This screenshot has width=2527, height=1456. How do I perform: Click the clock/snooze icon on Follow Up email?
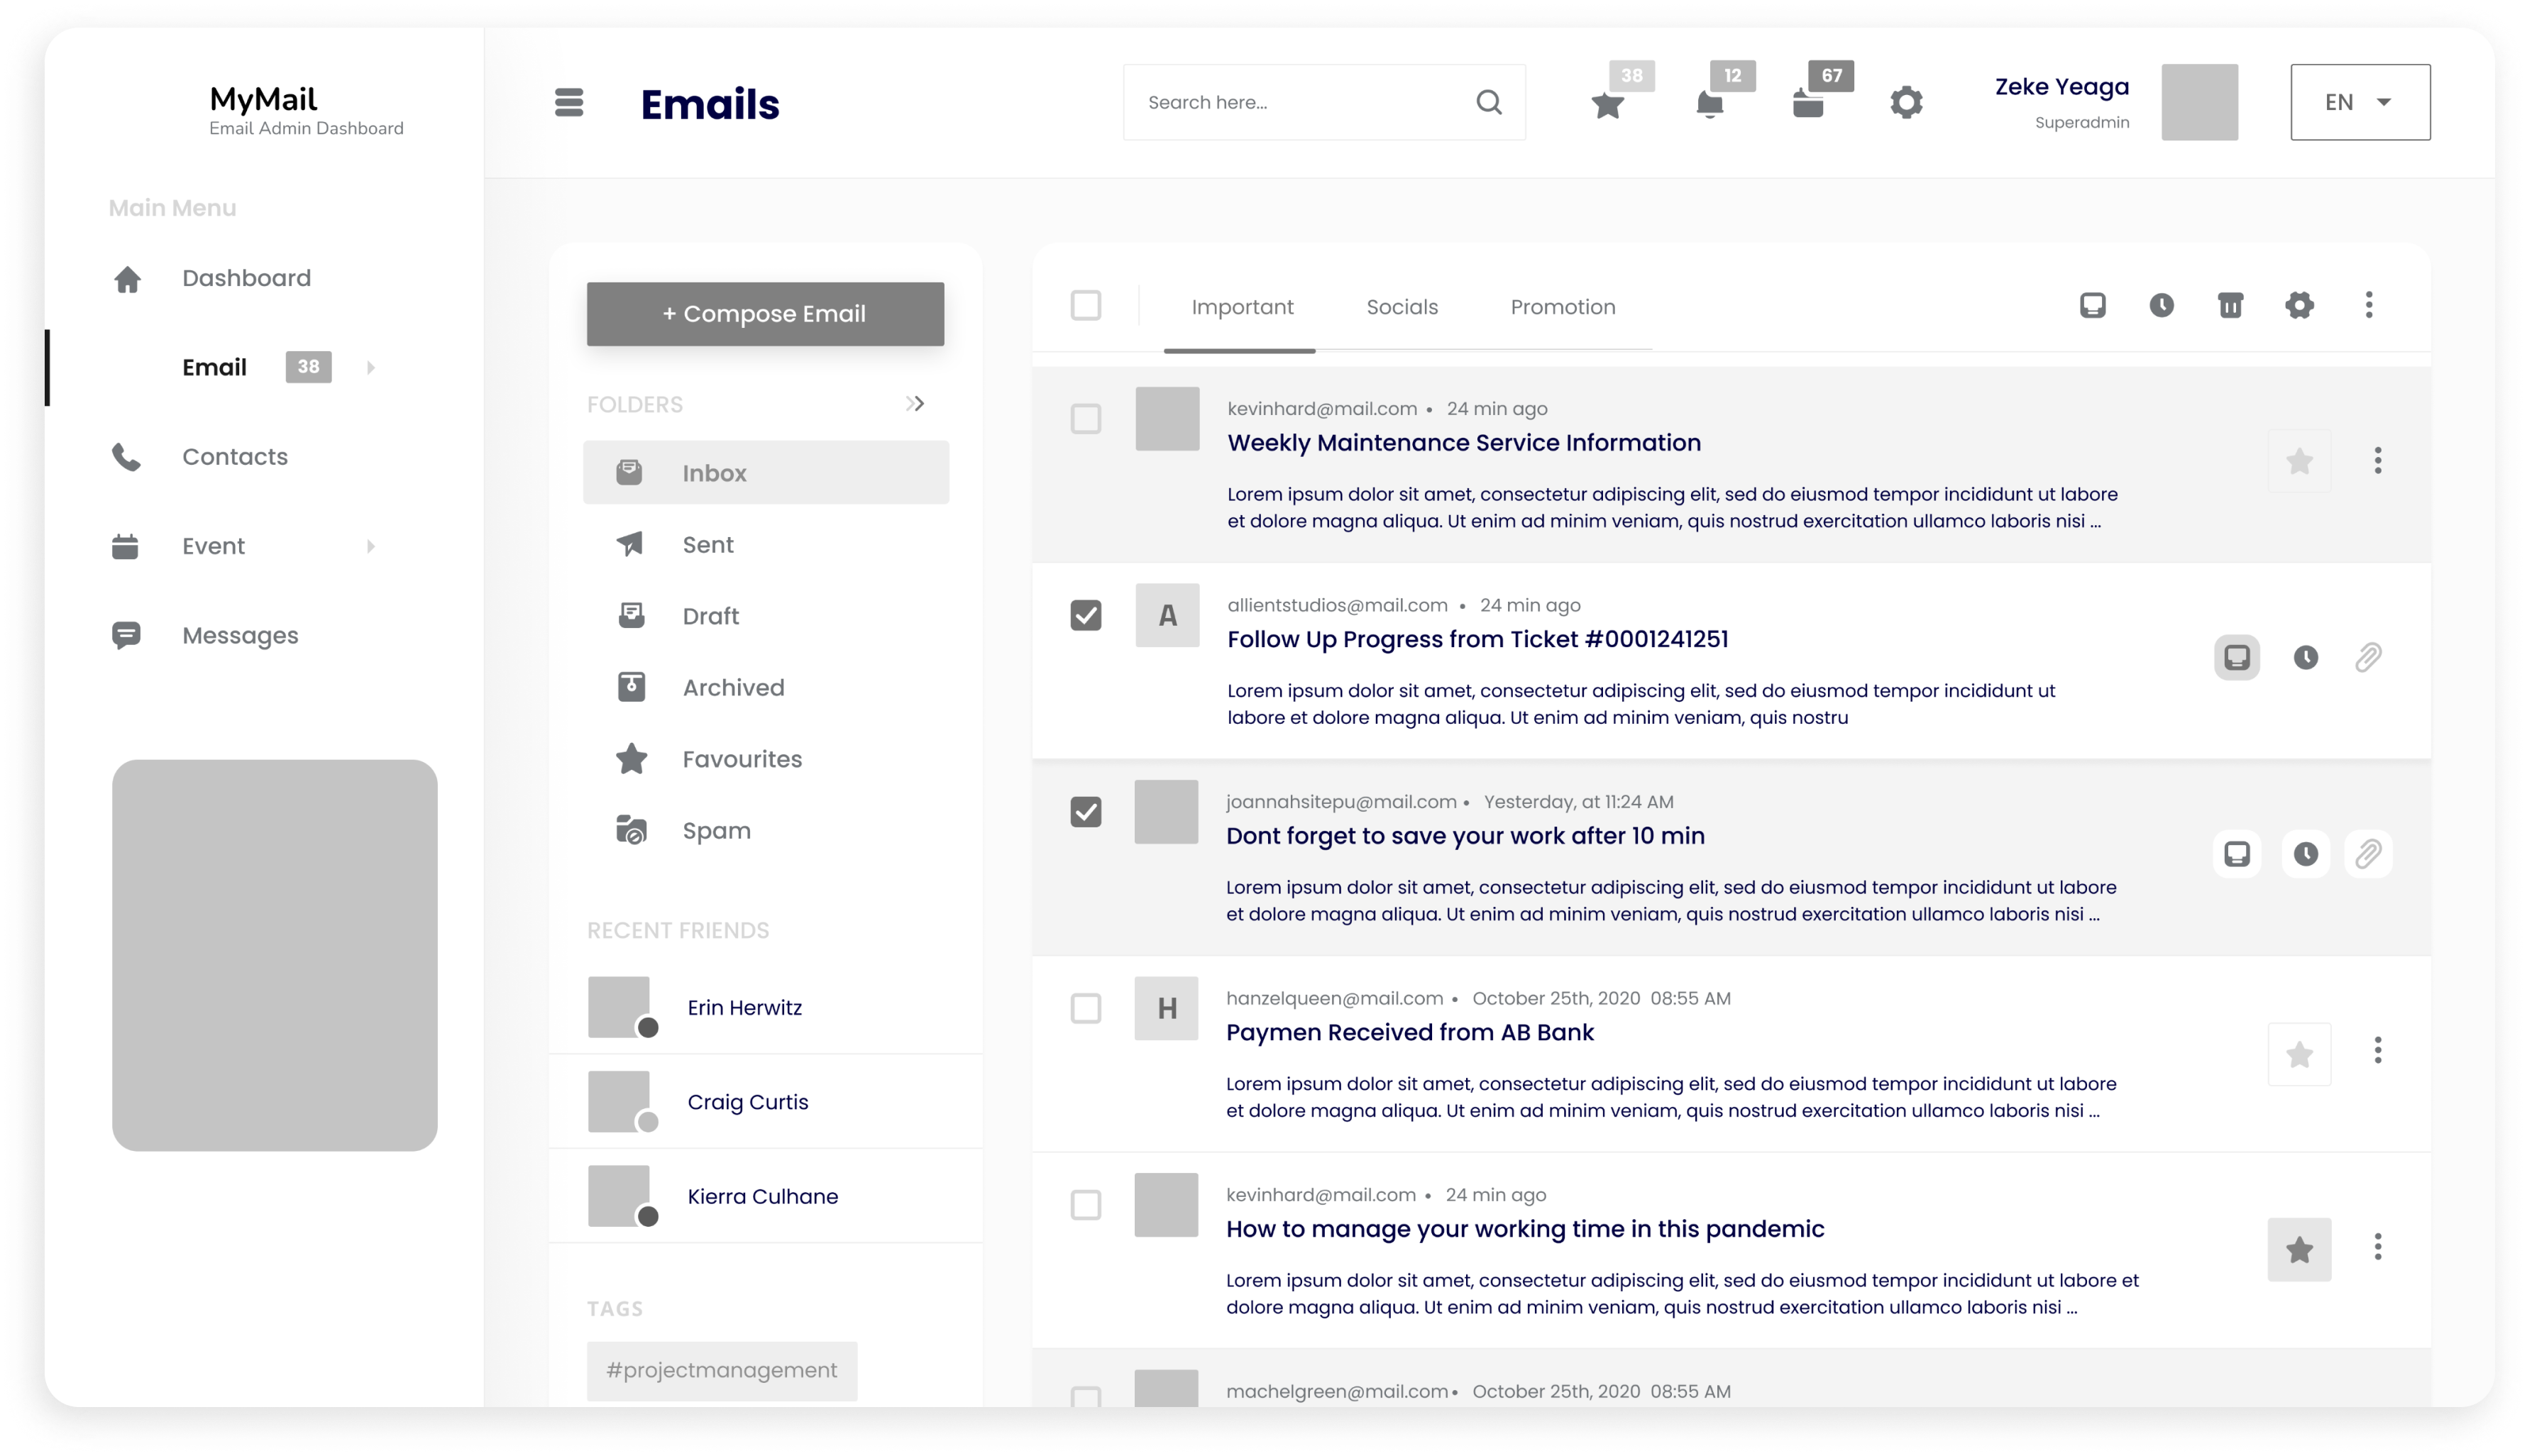2305,656
